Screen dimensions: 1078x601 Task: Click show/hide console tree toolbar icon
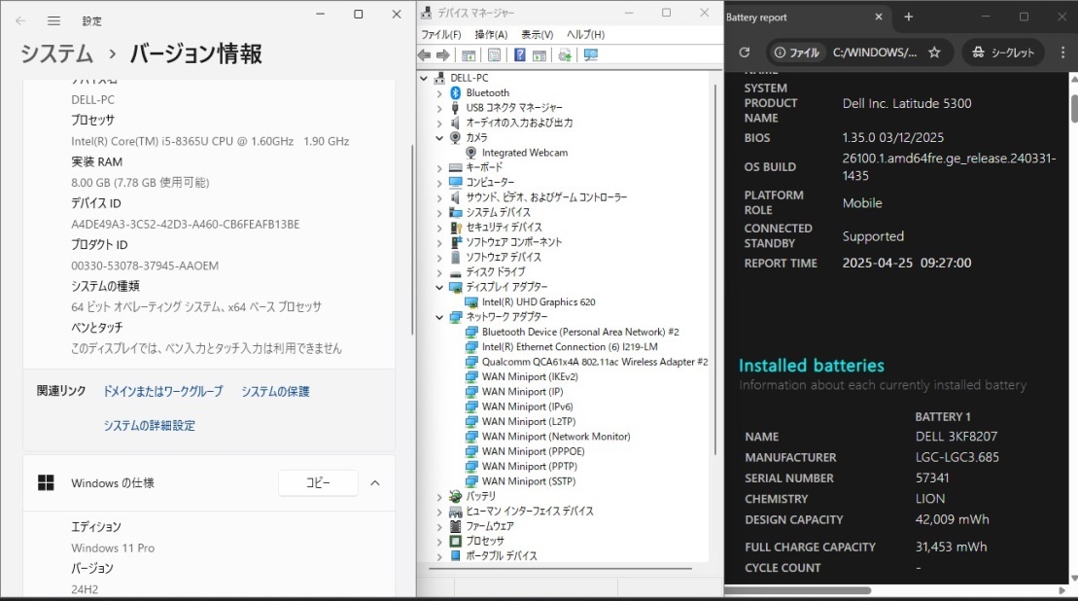pos(469,55)
